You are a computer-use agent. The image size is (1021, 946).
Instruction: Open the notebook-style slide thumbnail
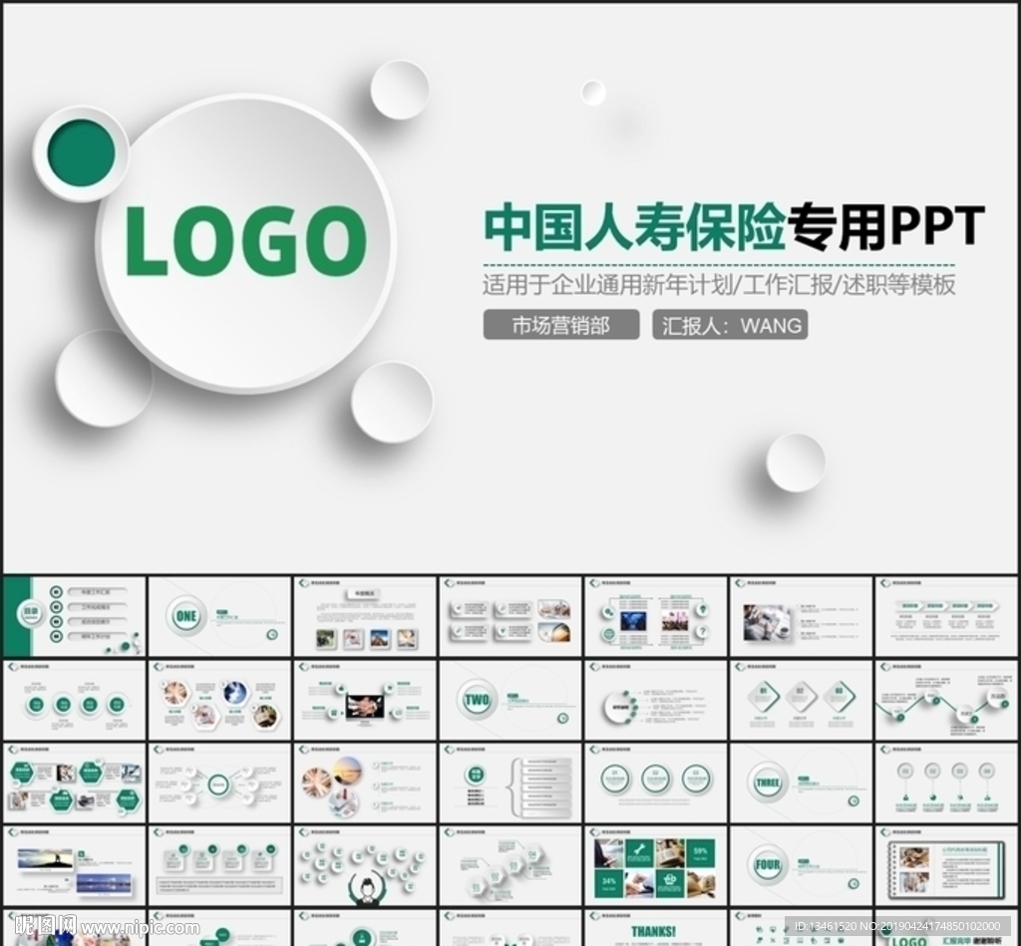(x=947, y=866)
